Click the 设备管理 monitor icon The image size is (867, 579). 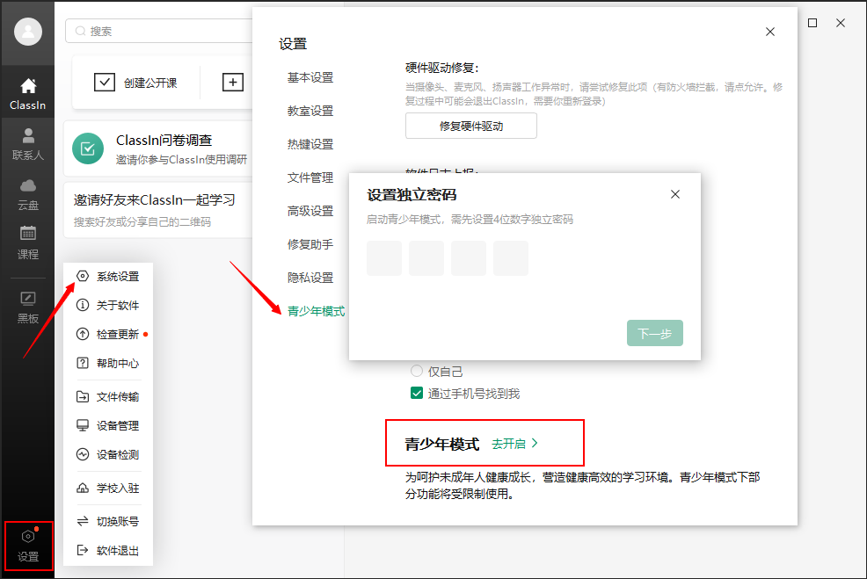(x=83, y=425)
